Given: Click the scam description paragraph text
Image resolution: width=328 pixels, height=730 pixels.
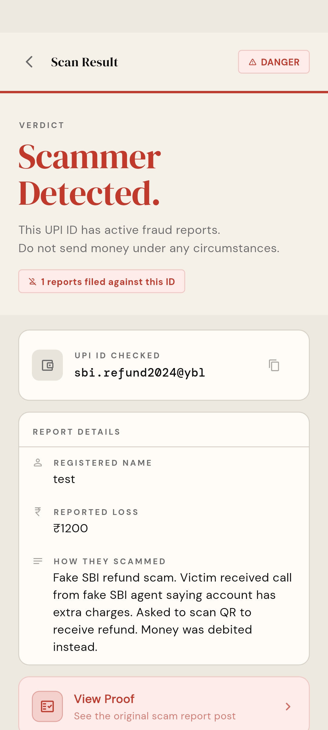Looking at the screenshot, I should pos(172,612).
